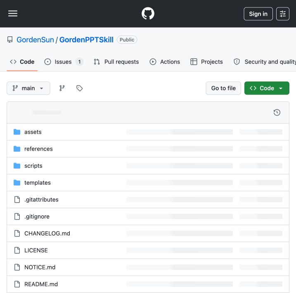
Task: Open the assets folder
Action: pyautogui.click(x=33, y=132)
